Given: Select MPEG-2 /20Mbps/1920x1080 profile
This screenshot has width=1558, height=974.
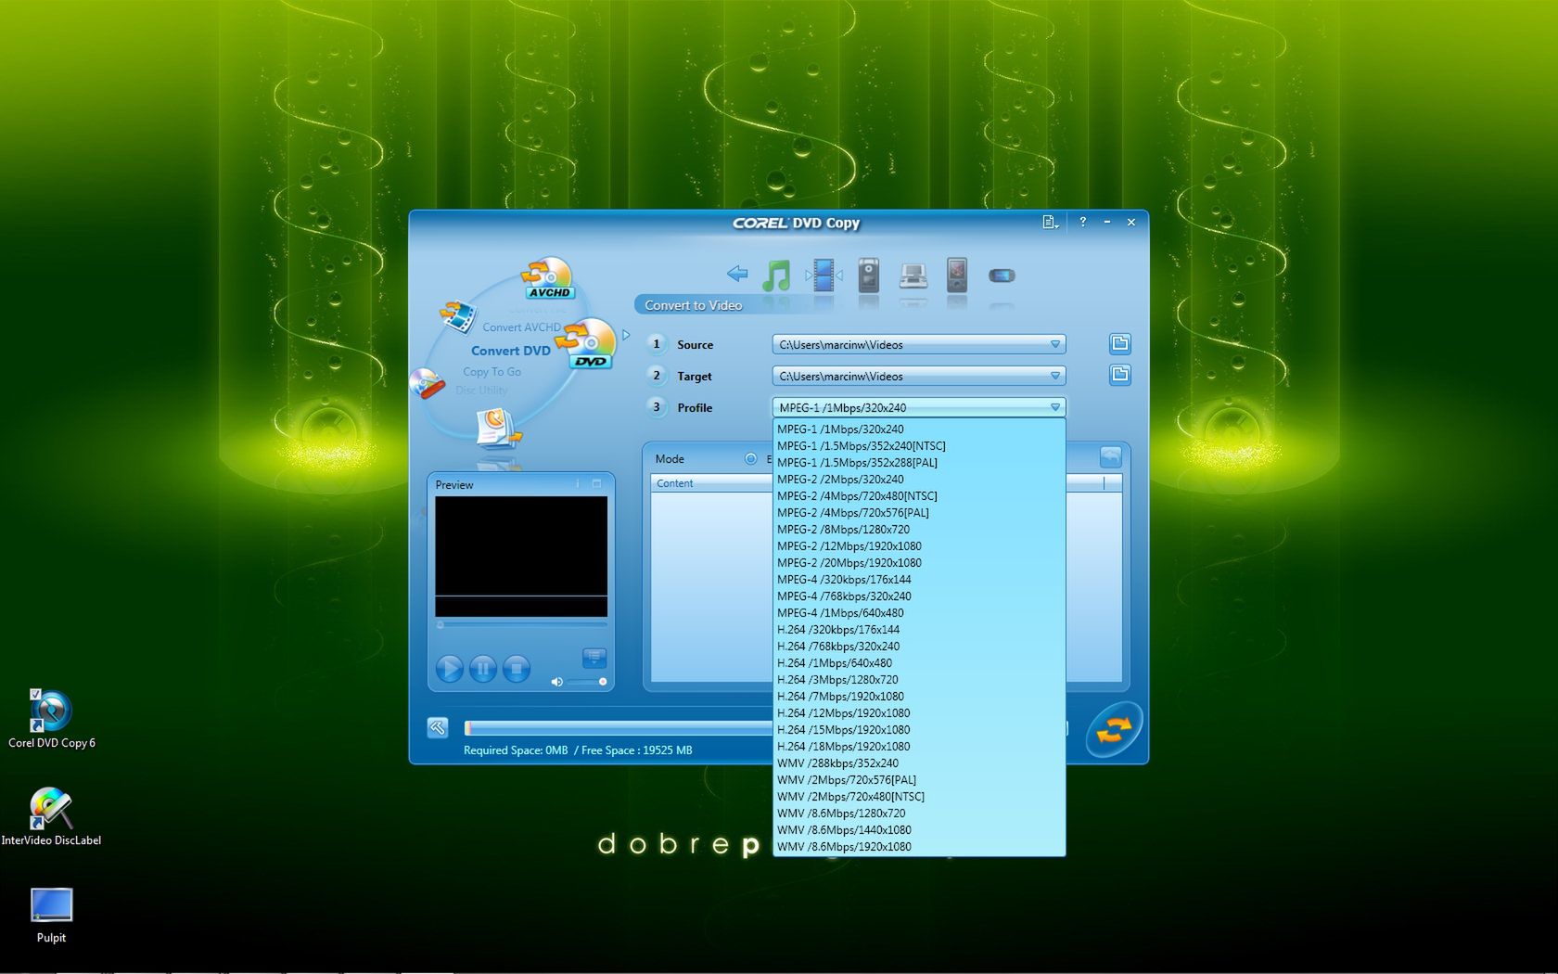Looking at the screenshot, I should [x=918, y=563].
